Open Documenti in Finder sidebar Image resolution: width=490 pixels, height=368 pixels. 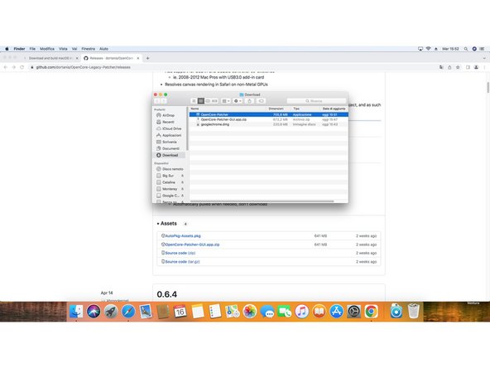[x=169, y=148]
